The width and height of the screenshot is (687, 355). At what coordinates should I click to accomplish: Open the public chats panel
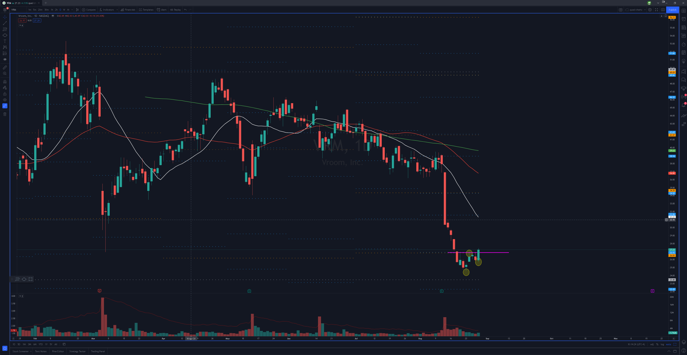(684, 71)
